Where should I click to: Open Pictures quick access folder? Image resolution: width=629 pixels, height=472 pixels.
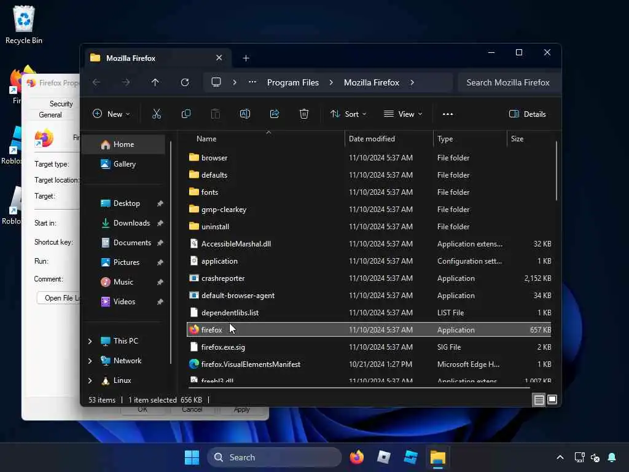point(124,262)
